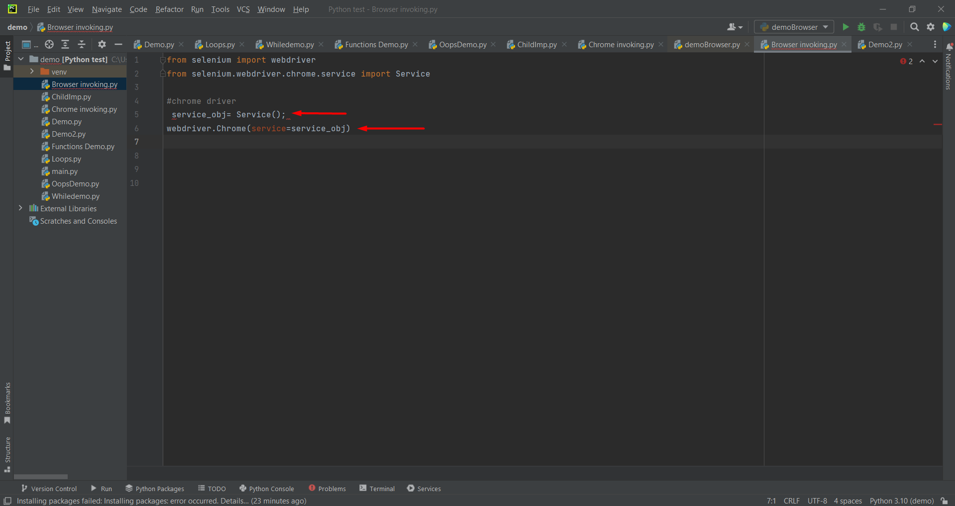Viewport: 955px width, 506px height.
Task: Open the Services panel
Action: [x=424, y=489]
